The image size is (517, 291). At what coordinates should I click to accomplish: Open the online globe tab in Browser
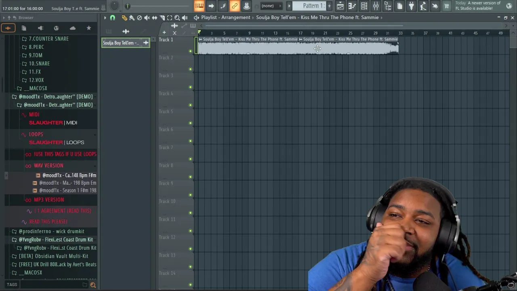(56, 28)
